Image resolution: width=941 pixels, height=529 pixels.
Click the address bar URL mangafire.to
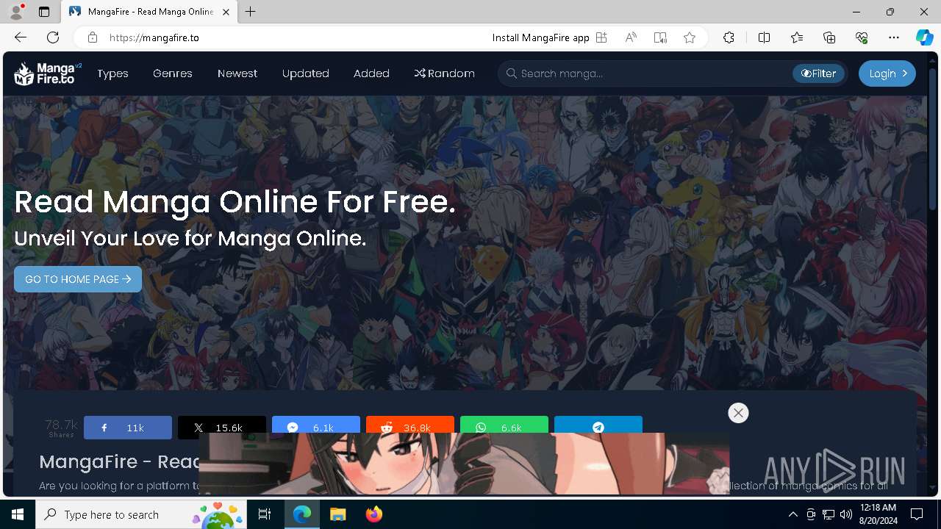pos(154,37)
